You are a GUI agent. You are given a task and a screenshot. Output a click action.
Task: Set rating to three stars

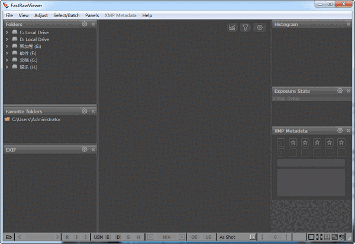click(x=317, y=142)
